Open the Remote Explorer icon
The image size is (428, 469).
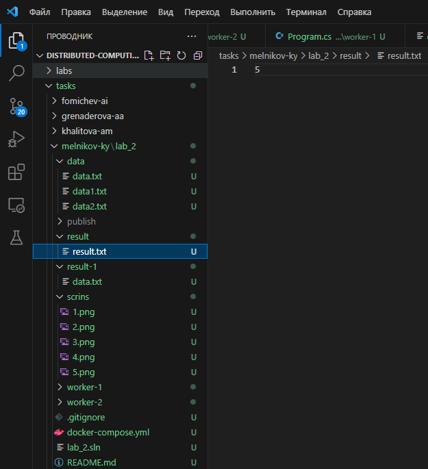coord(16,205)
